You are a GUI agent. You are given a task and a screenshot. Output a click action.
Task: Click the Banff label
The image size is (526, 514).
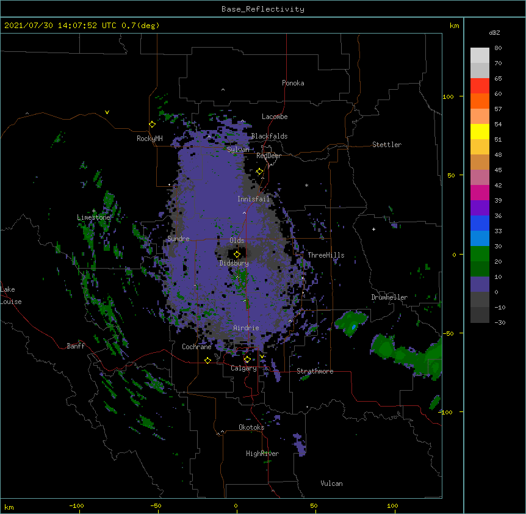(x=76, y=346)
